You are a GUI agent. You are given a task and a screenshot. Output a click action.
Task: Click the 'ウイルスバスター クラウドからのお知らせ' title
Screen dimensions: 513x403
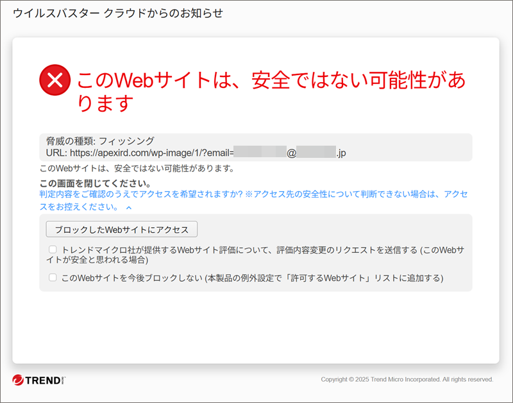point(118,13)
